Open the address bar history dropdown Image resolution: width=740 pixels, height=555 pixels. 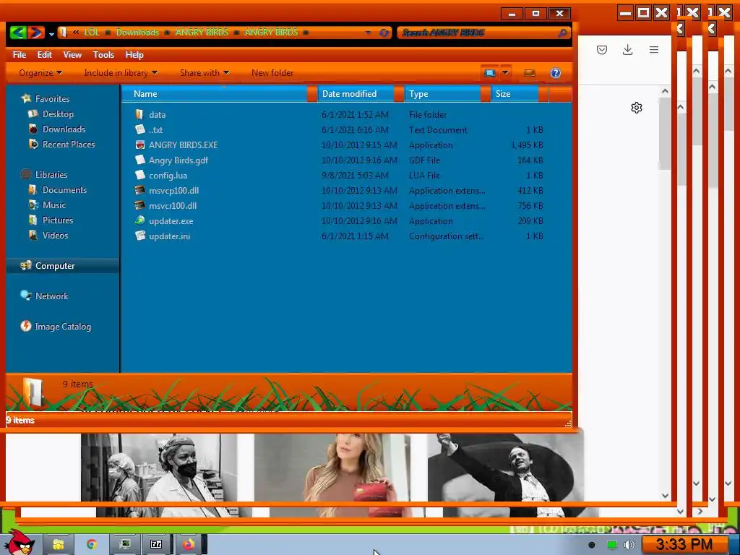coord(368,33)
